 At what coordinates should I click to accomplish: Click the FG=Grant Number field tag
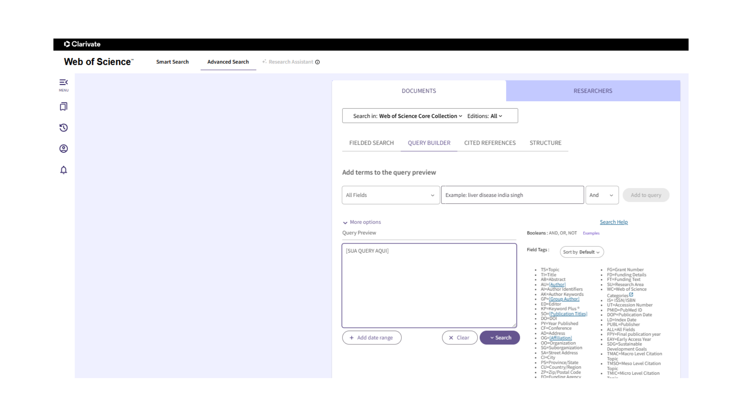[x=625, y=270]
